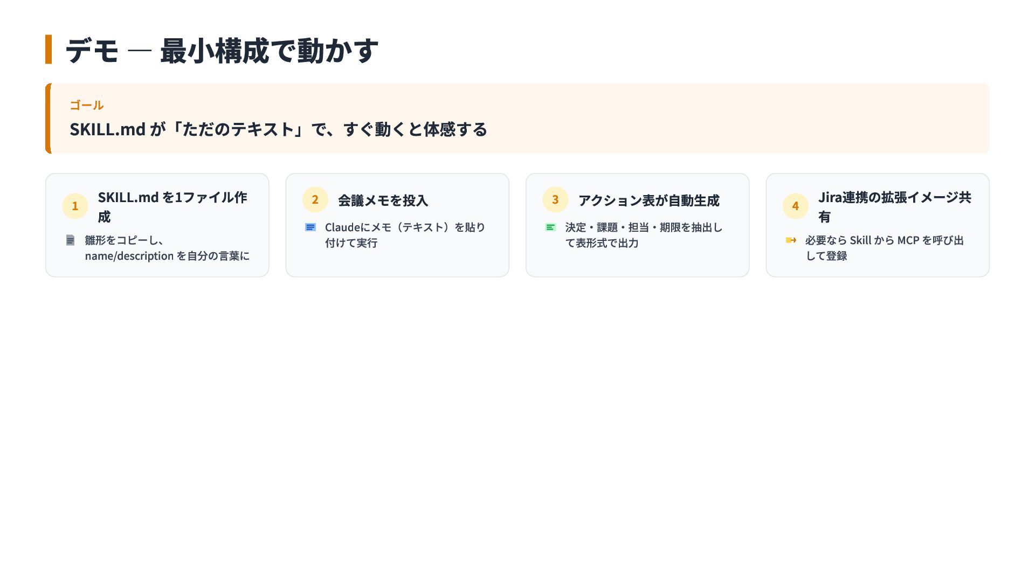Click the heading Jira連携の拡張イメージ共有
This screenshot has height=582, width=1035.
point(894,206)
